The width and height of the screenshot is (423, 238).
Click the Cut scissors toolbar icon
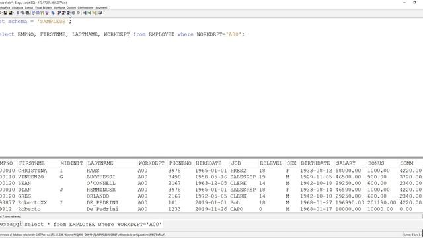18,13
